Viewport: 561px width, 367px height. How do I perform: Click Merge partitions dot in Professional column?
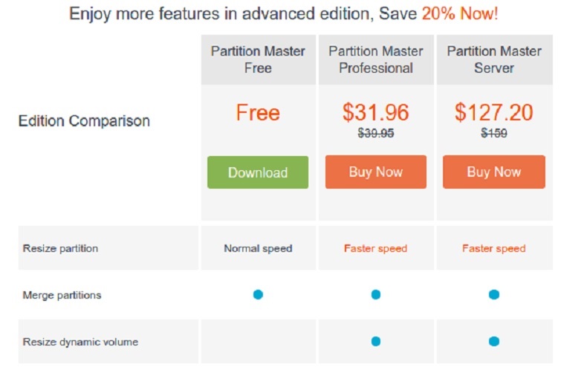pyautogui.click(x=376, y=295)
